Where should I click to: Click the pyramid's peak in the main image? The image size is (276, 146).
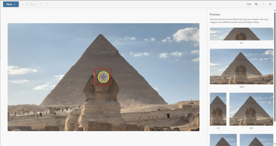(x=100, y=35)
